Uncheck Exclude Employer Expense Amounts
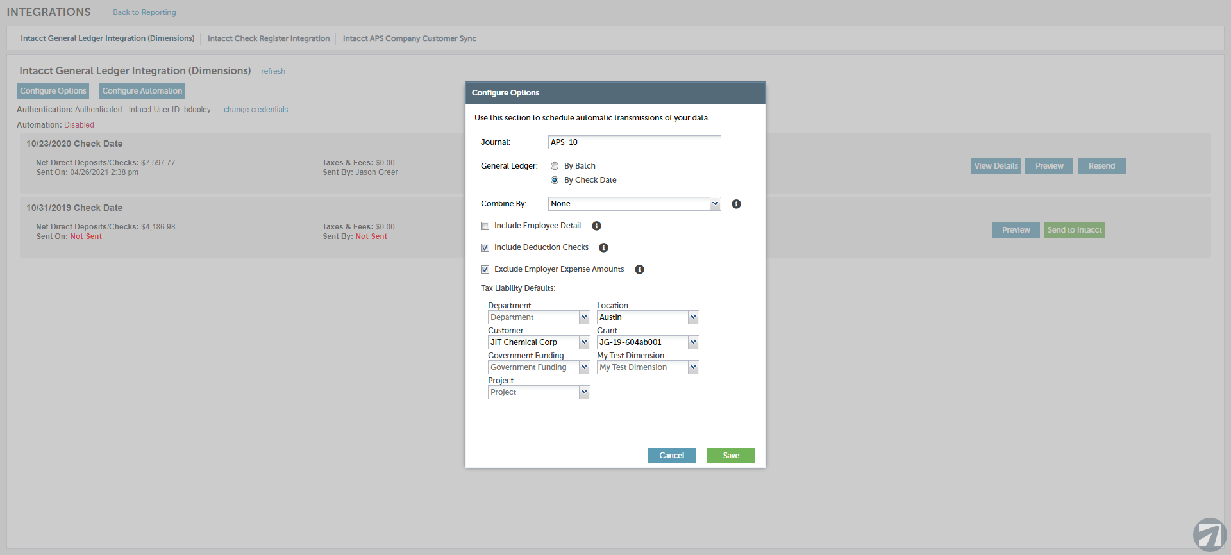1231x555 pixels. [485, 270]
